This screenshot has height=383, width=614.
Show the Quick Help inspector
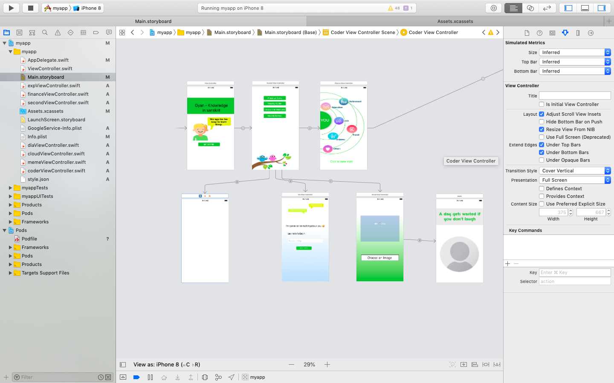point(539,33)
